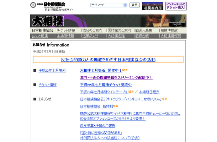This screenshot has height=142, width=217.
Task: Open the 本場所日程表 link
Action: pos(149,92)
